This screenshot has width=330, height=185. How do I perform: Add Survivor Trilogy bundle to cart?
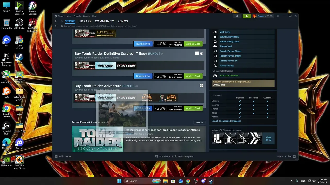[193, 76]
